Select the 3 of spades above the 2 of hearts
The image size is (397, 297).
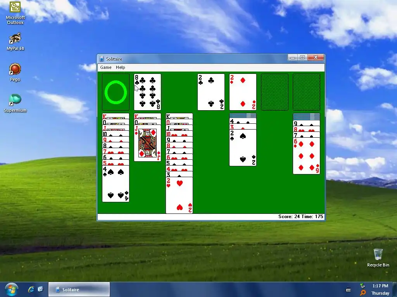coord(179,174)
